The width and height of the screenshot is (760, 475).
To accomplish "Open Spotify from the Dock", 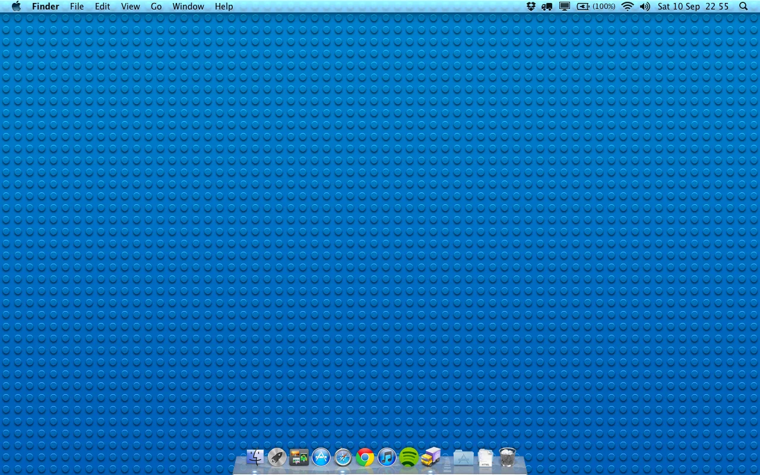I will coord(409,457).
